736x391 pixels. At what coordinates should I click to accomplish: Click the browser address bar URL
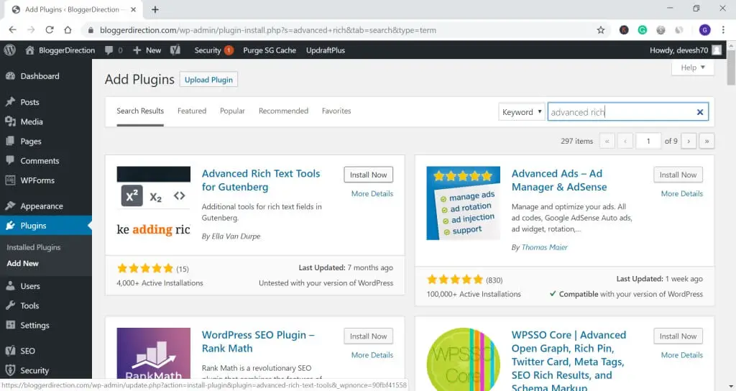(x=268, y=30)
